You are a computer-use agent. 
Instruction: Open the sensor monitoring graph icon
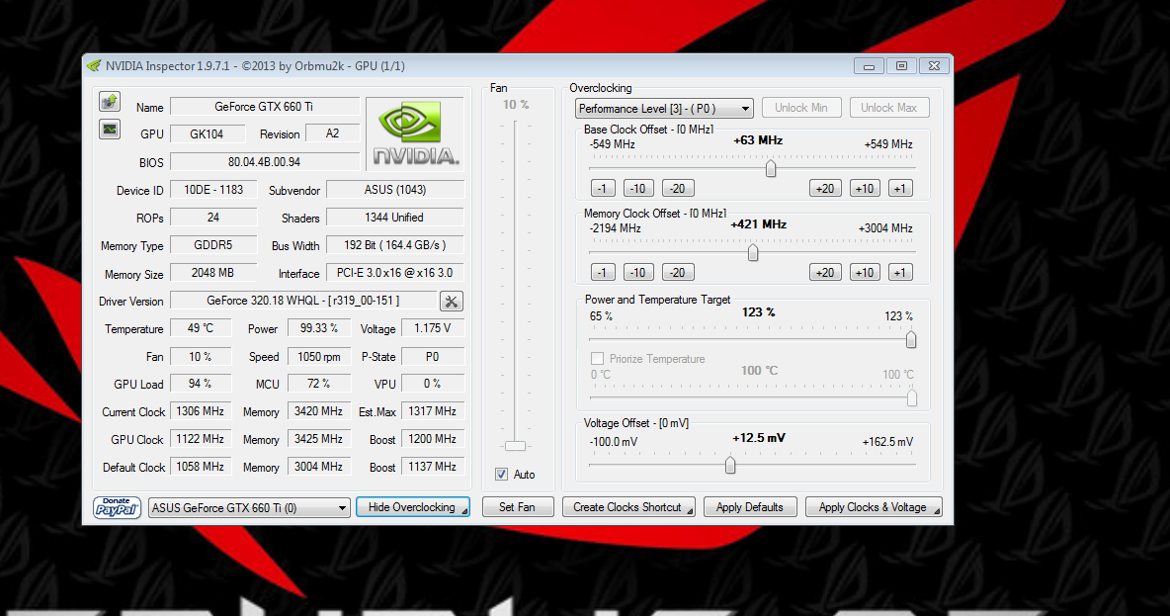tap(110, 130)
